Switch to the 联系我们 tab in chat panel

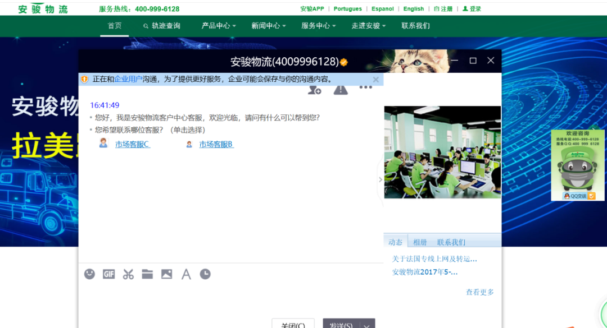[x=451, y=242]
